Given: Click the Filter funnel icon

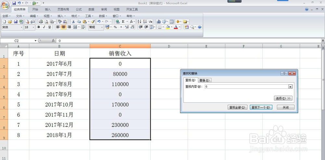Looking at the screenshot, I should (150, 21).
